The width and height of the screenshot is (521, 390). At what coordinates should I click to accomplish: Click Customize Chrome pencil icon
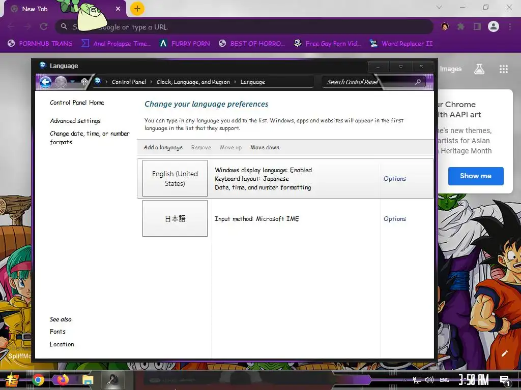click(504, 353)
